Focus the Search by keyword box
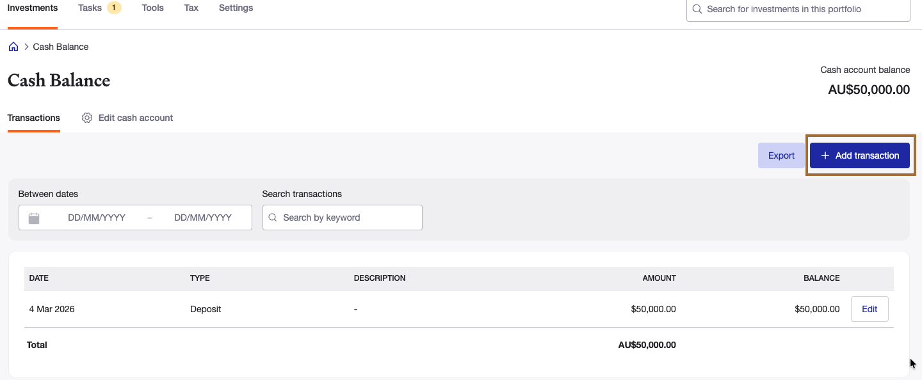Viewport: 922px width, 380px height. pyautogui.click(x=343, y=218)
